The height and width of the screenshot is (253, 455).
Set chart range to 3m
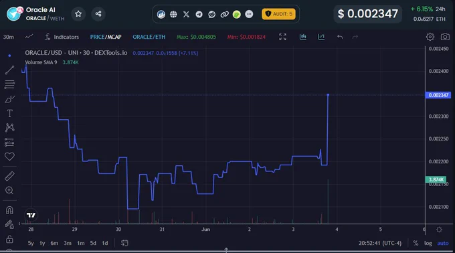pos(68,243)
